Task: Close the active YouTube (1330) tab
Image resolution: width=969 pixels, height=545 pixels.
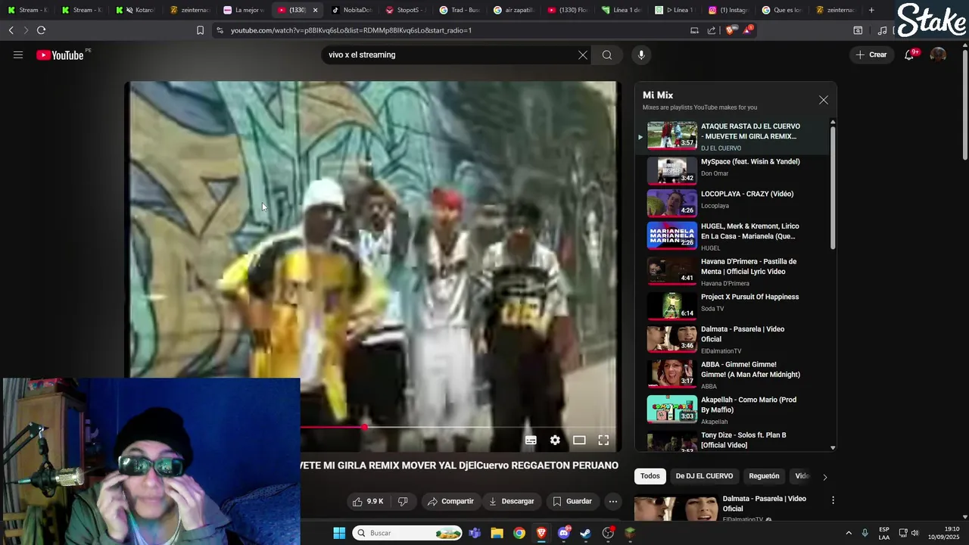Action: [315, 10]
